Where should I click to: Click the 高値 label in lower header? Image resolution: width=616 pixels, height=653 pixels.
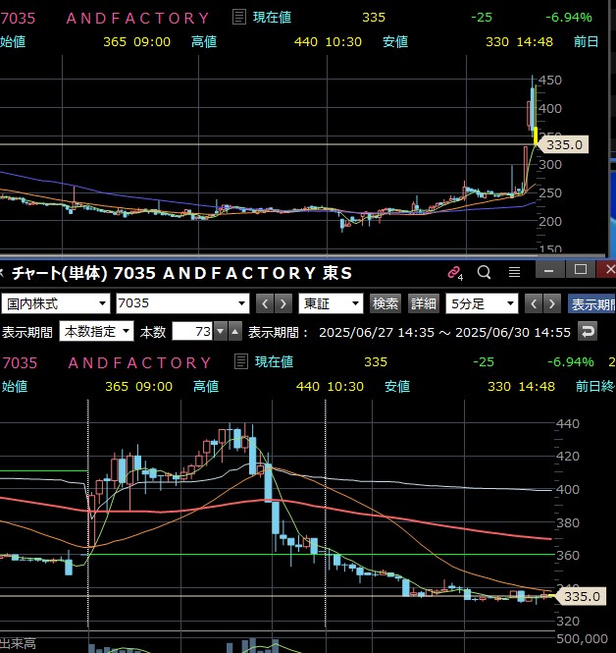point(206,386)
